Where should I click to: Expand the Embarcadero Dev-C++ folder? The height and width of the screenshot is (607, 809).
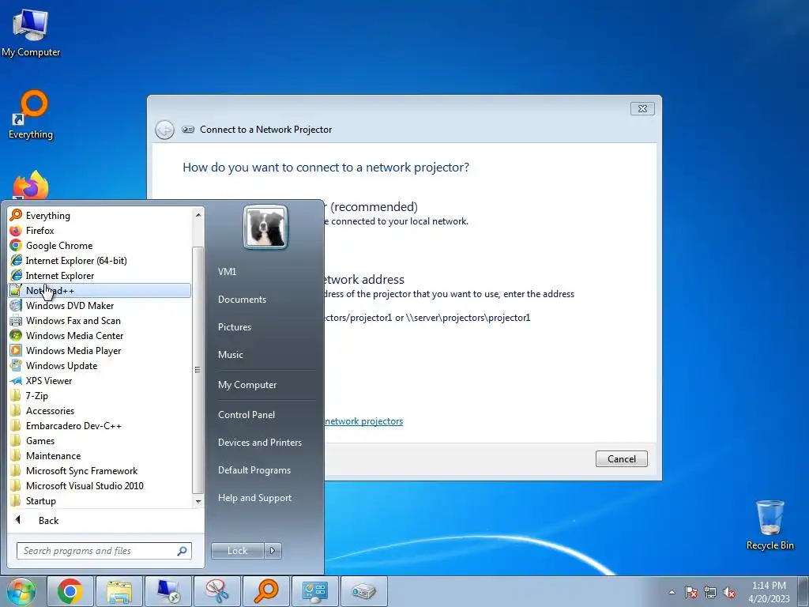pyautogui.click(x=100, y=425)
